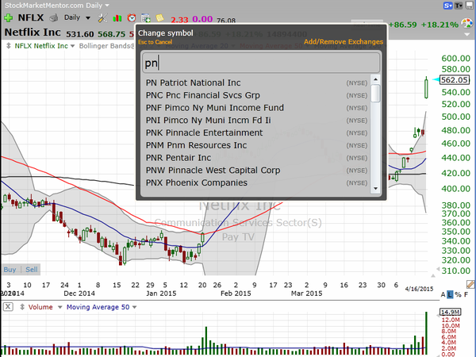The height and width of the screenshot is (357, 476).
Task: Click the Add/Remove Exchanges link
Action: [344, 42]
